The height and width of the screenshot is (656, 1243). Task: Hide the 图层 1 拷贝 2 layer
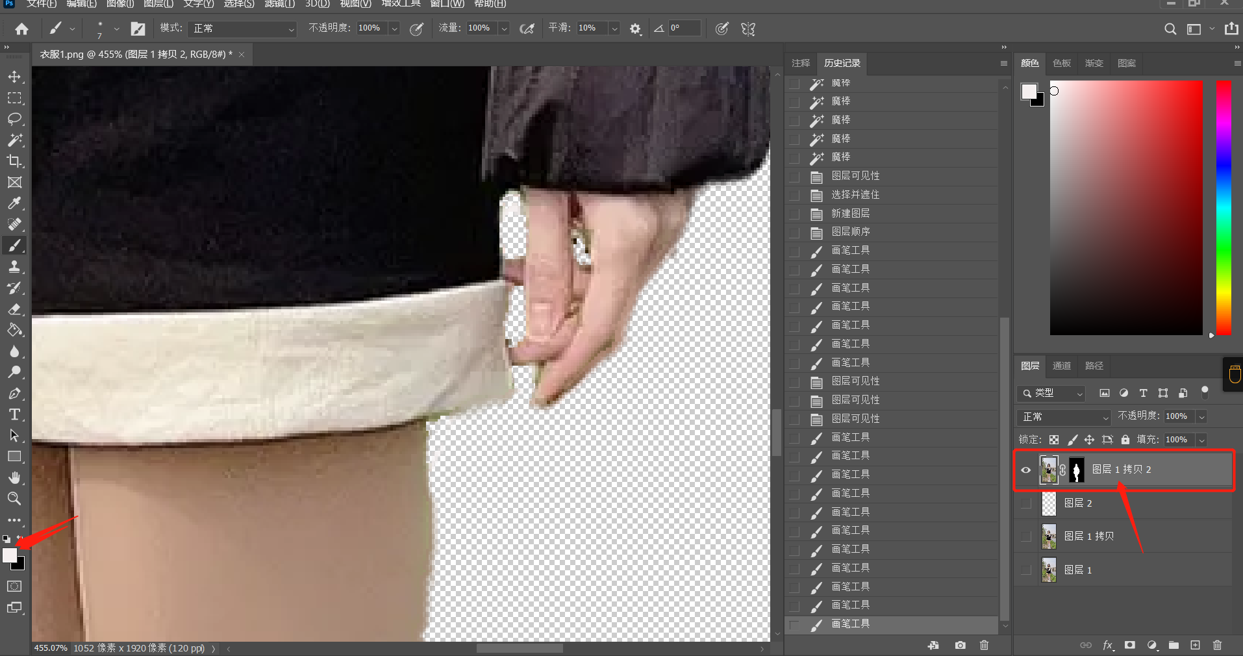(1026, 470)
